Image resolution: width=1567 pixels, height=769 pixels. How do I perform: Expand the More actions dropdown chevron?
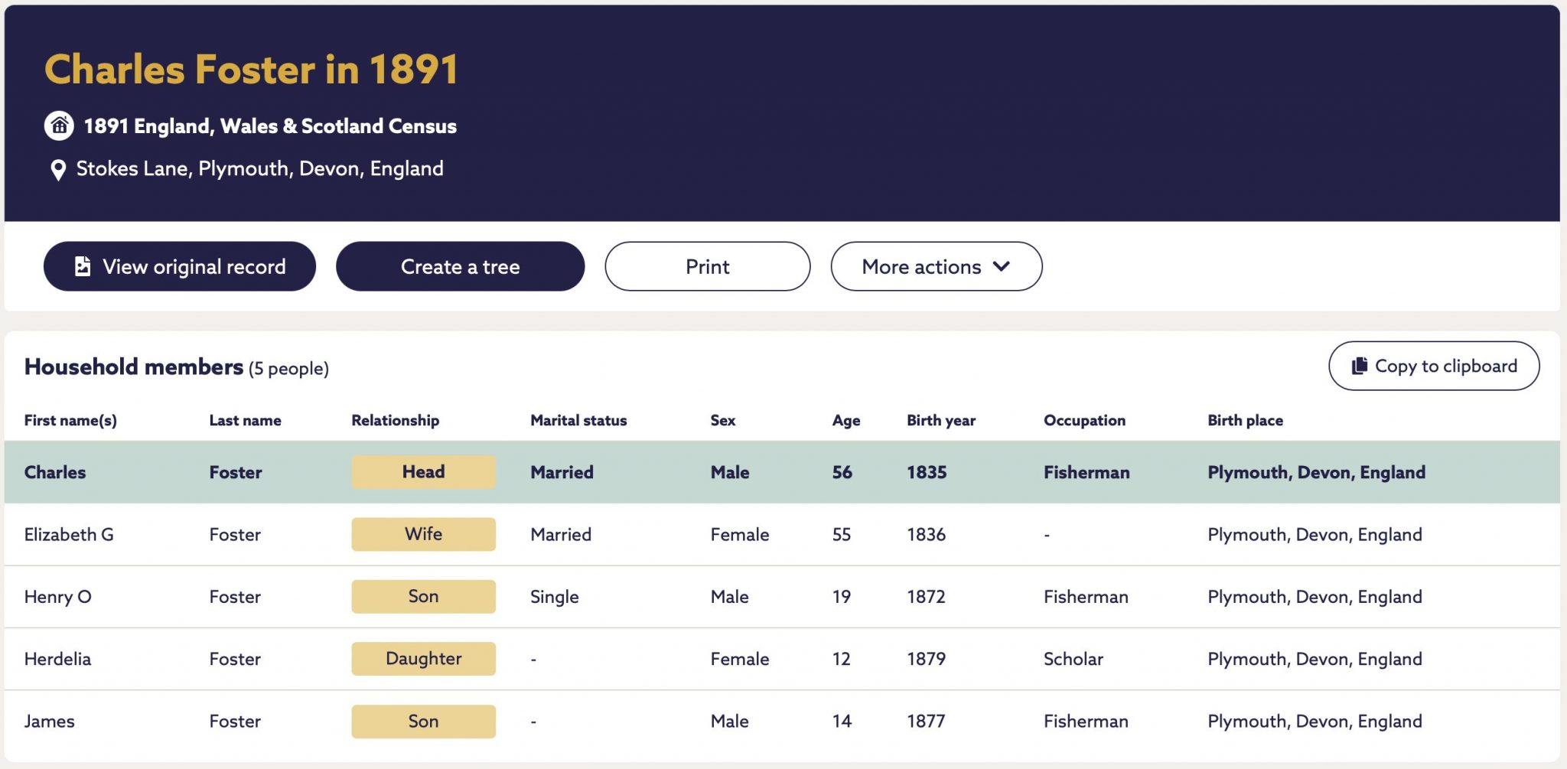1002,266
